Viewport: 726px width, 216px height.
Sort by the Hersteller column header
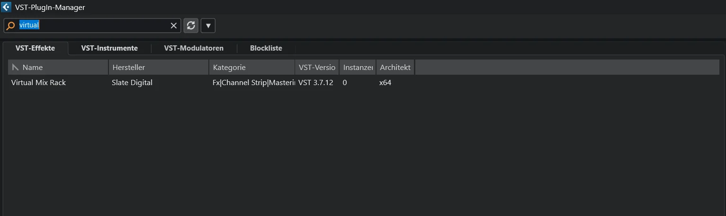coord(159,67)
